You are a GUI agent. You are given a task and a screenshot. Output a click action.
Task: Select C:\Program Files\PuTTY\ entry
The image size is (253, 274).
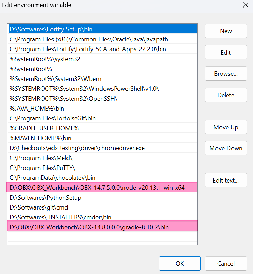tap(103, 168)
